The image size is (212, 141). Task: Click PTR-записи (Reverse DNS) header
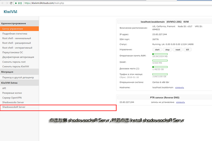point(165,97)
